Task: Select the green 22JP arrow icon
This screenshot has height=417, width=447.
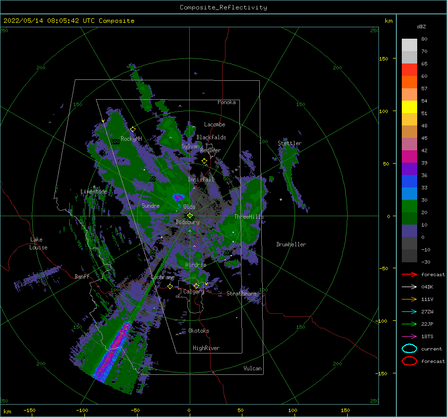Action: pos(409,324)
